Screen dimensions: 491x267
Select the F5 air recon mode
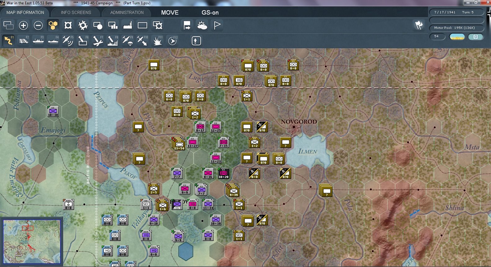tap(68, 41)
